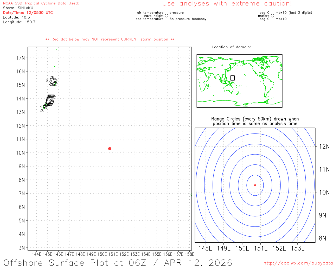The width and height of the screenshot is (333, 266).
Task: Click the red storm position dot on main map
Action: (x=110, y=149)
